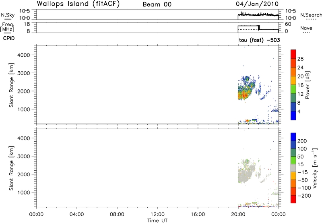Click the "28" tick on the Power colorbar

[x=300, y=59]
